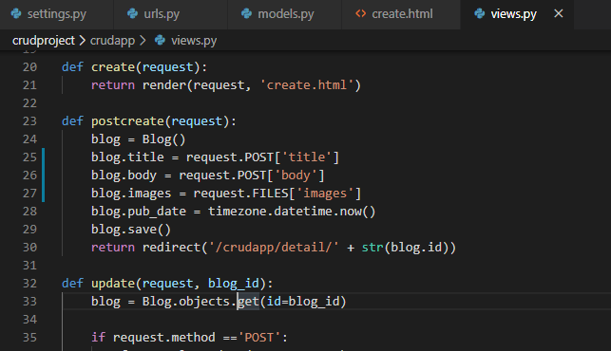Click line number 32 in the gutter
The width and height of the screenshot is (611, 351).
[x=29, y=284]
